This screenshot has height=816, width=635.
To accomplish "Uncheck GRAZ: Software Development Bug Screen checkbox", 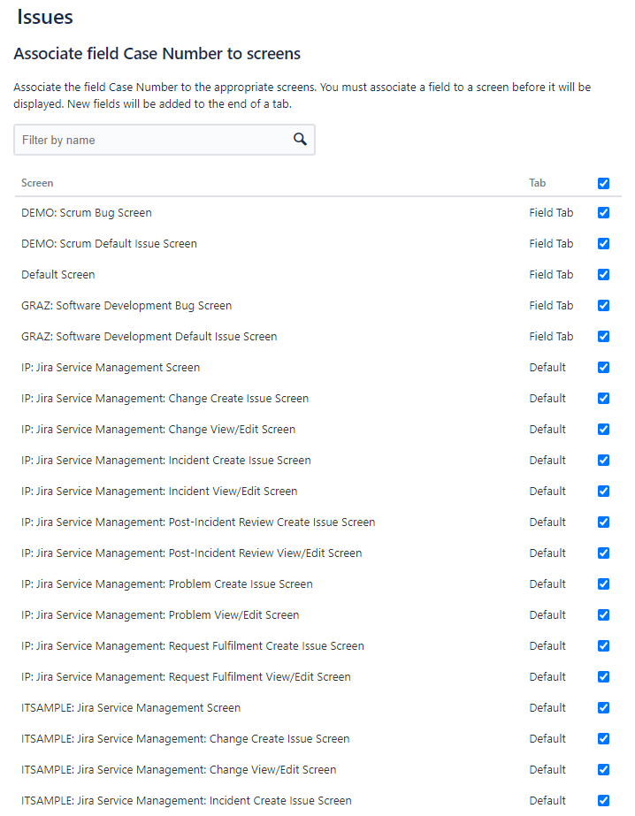I will pyautogui.click(x=603, y=306).
